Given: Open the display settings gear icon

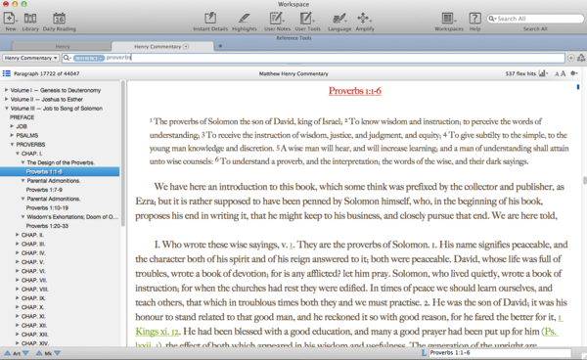Looking at the screenshot, I should [574, 73].
